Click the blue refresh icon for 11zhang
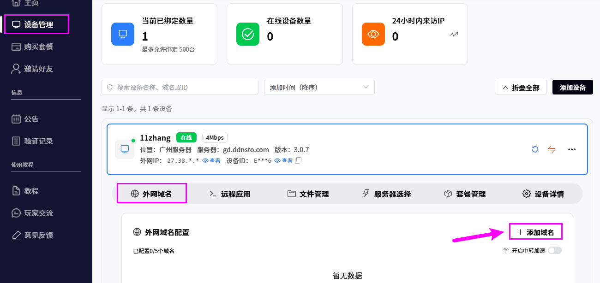 pos(535,149)
